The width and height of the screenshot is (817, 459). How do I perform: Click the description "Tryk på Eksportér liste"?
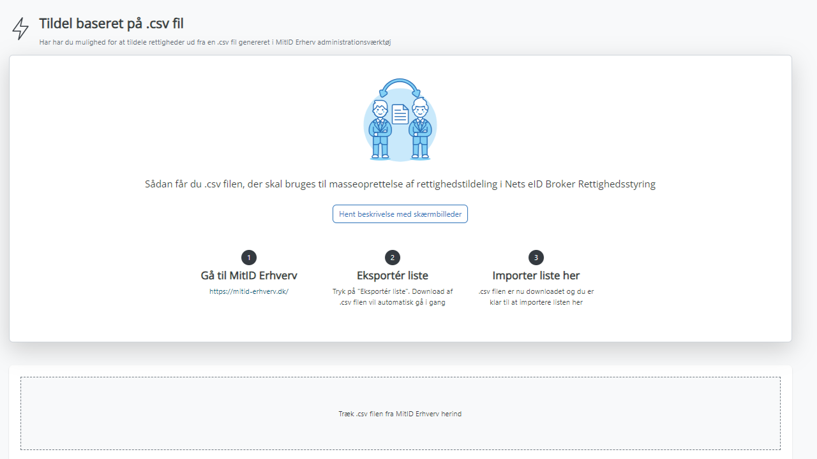(393, 297)
